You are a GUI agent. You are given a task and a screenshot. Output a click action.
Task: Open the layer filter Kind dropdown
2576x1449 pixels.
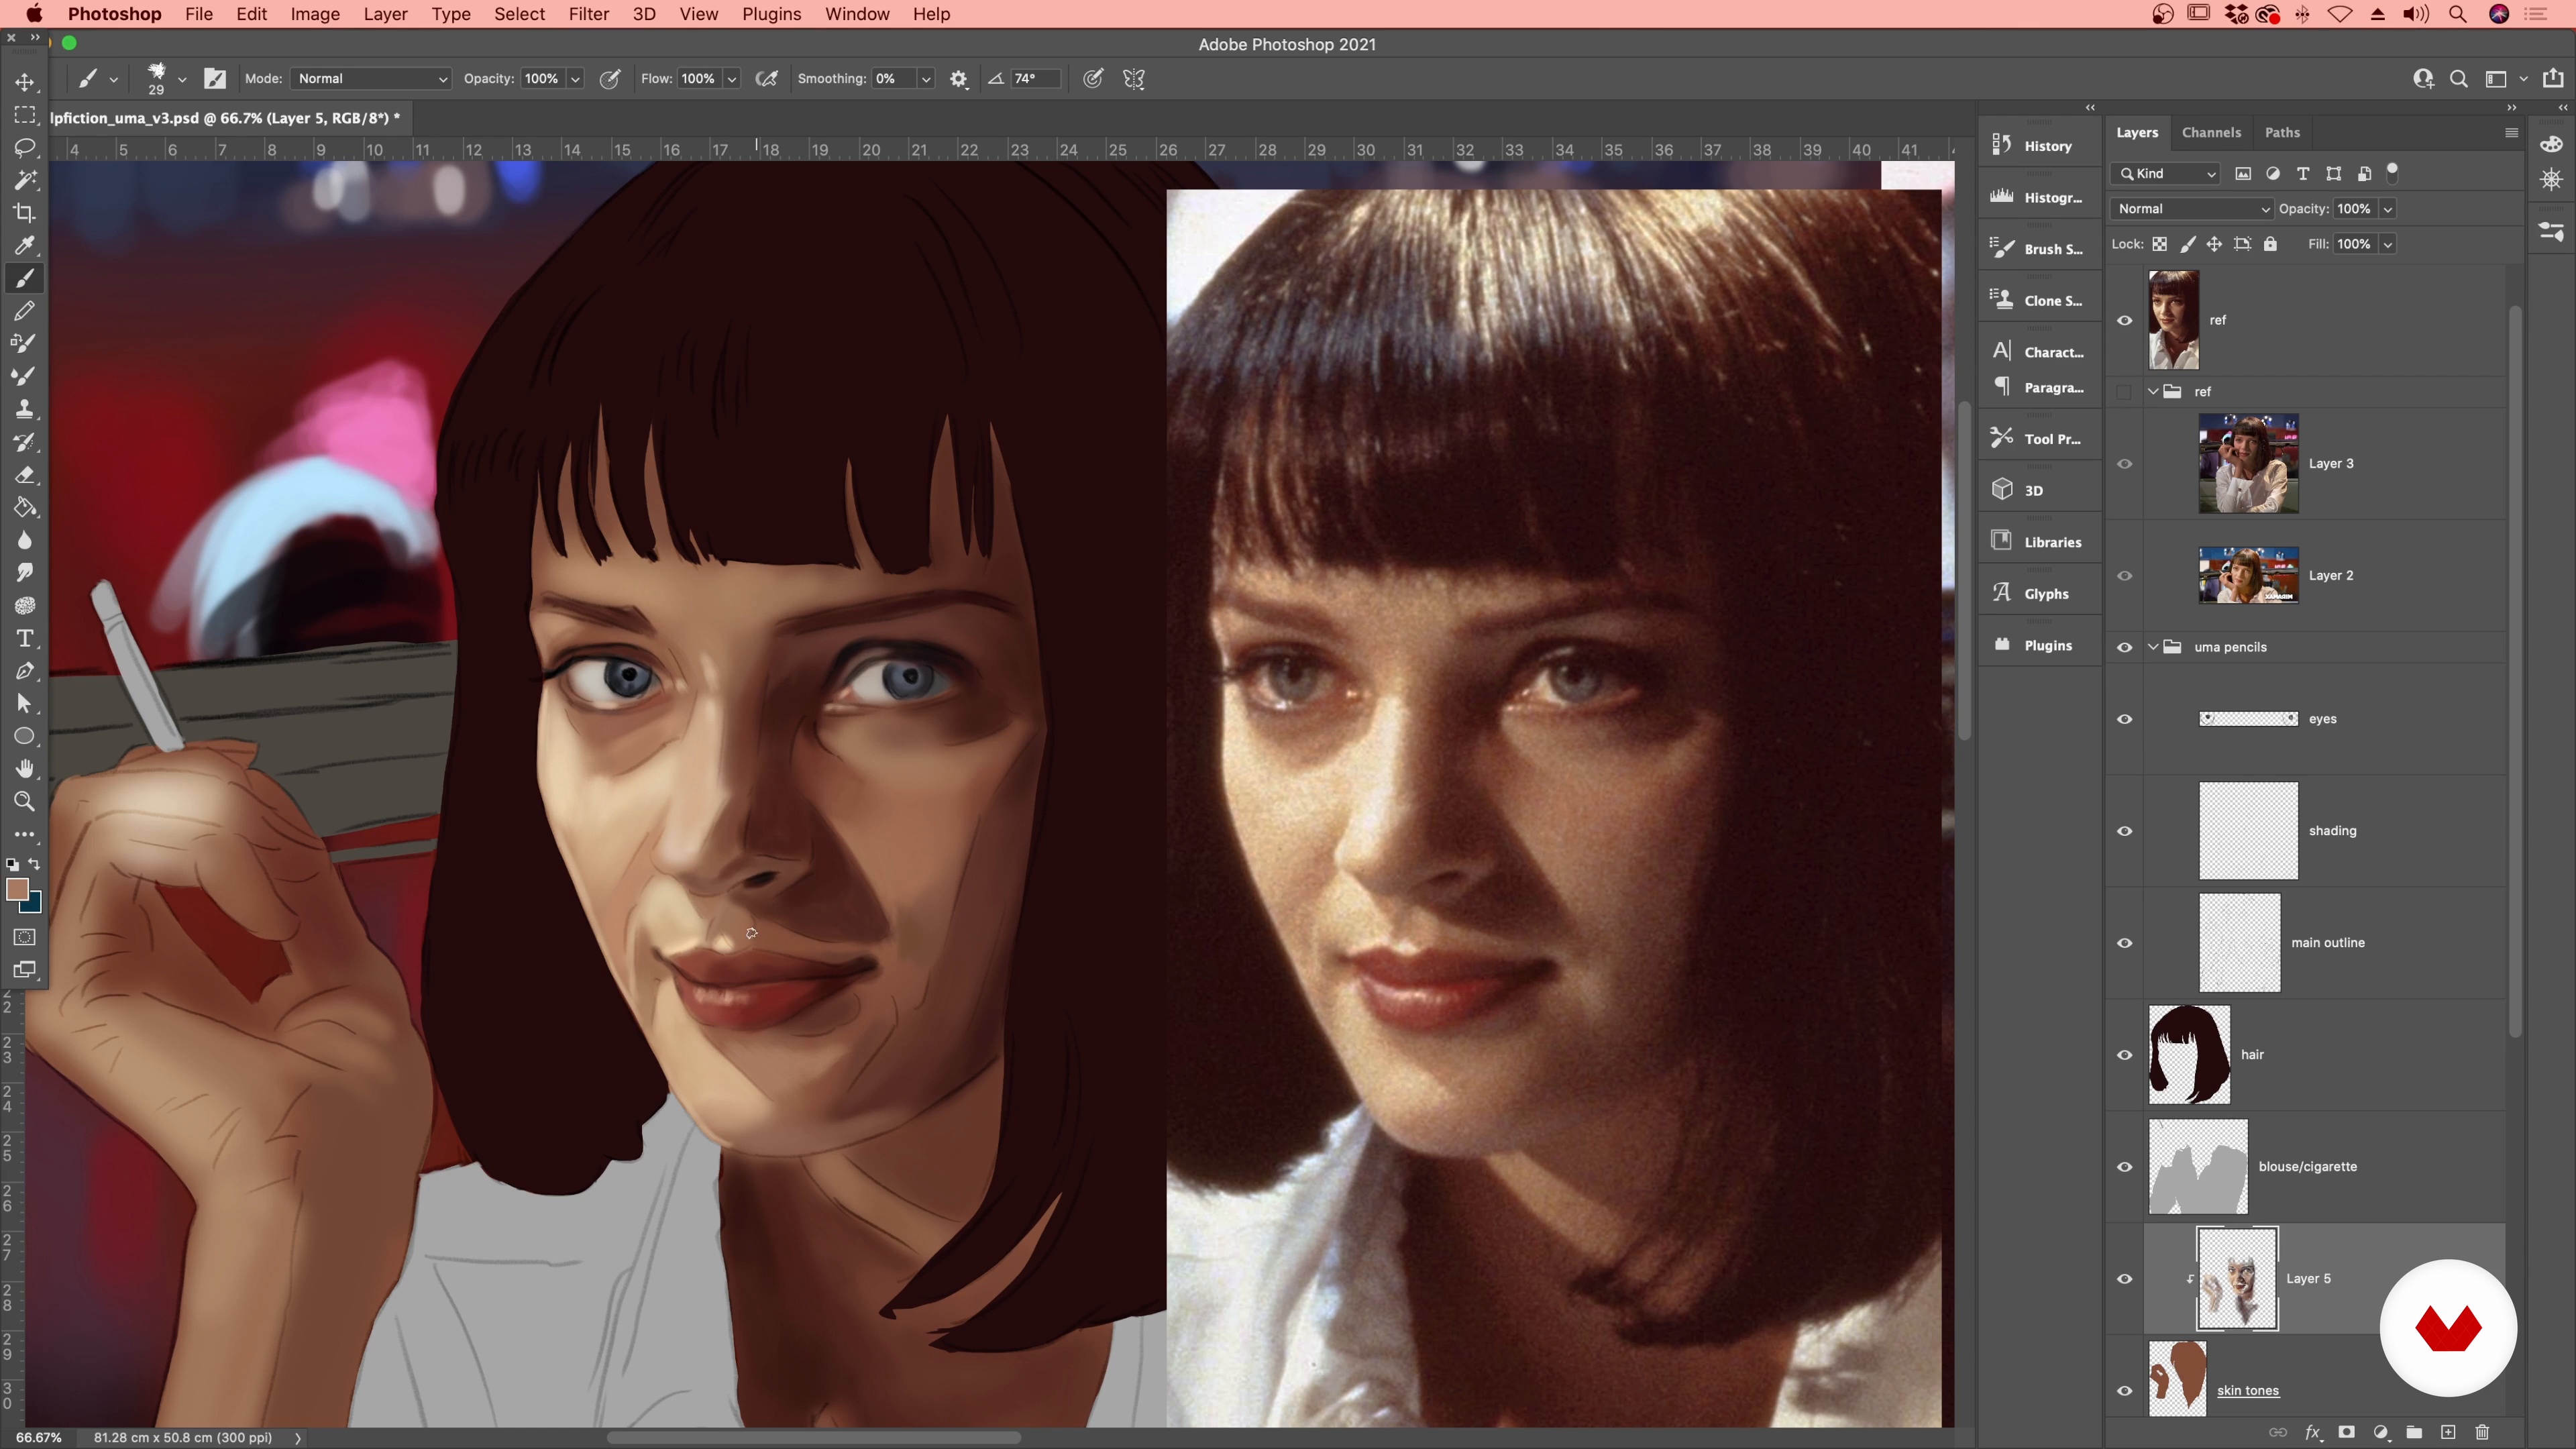2166,174
